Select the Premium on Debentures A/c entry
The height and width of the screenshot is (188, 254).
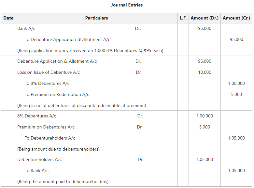[46, 127]
